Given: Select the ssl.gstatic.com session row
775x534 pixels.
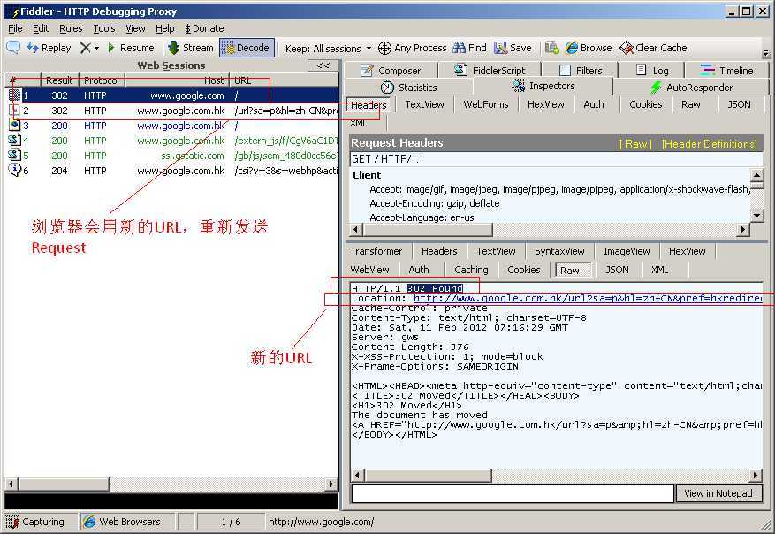Looking at the screenshot, I should [172, 156].
